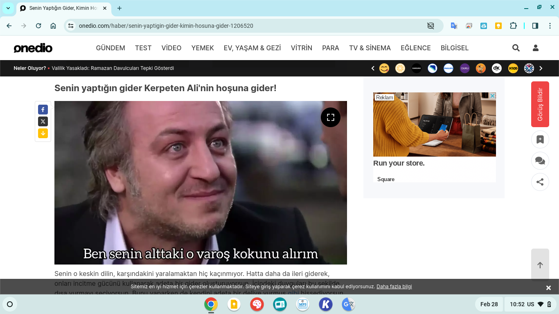Show next brands with right chevron
This screenshot has width=559, height=314.
click(x=541, y=68)
